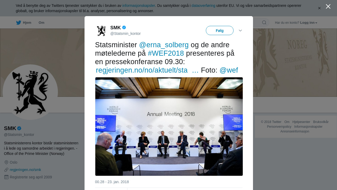Screen dimensions: 337x190
Task: Go to the Hjem tab
Action: (24, 23)
